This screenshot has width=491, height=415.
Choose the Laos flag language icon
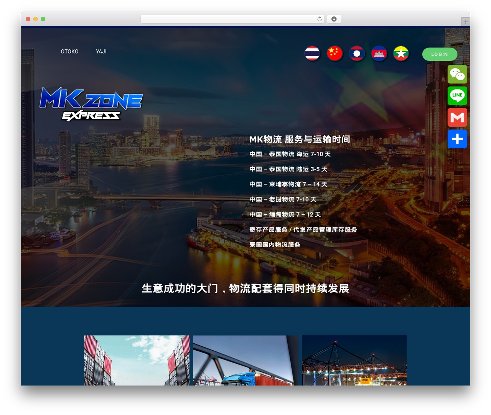357,53
